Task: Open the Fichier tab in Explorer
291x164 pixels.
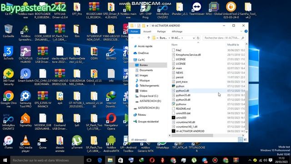Action: point(135,31)
